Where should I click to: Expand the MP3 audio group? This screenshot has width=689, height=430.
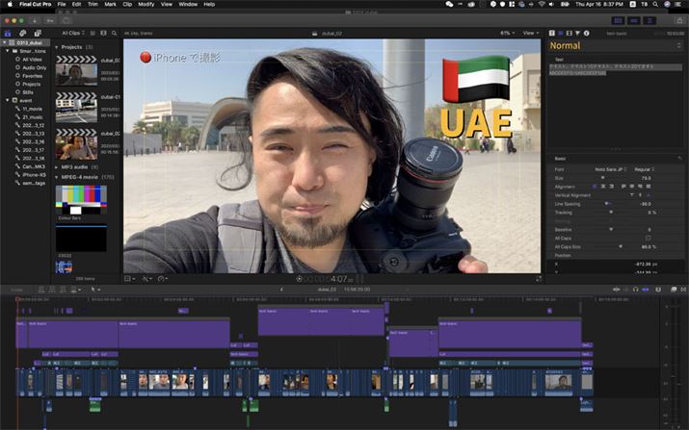point(57,167)
